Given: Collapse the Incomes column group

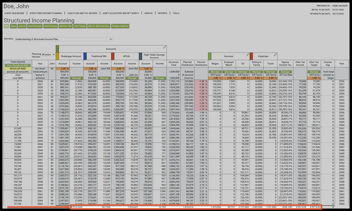Looking at the screenshot, I should tap(248, 55).
